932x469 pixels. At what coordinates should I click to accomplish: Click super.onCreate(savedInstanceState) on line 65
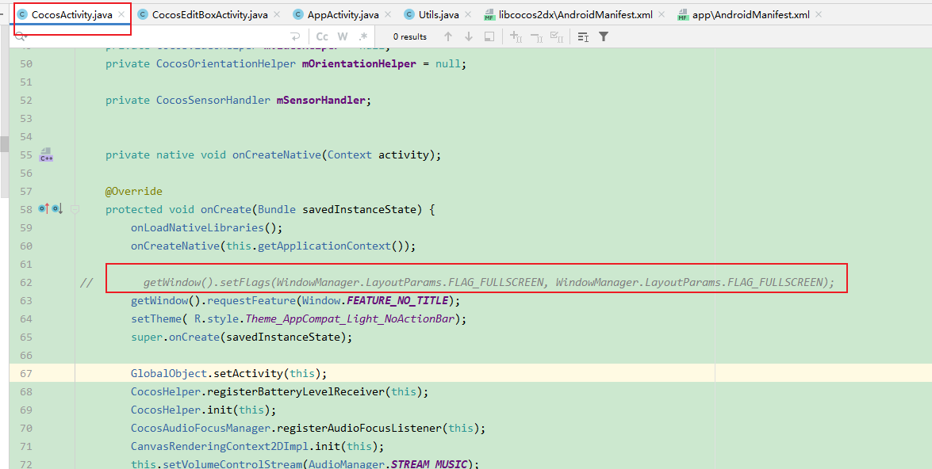(x=241, y=337)
